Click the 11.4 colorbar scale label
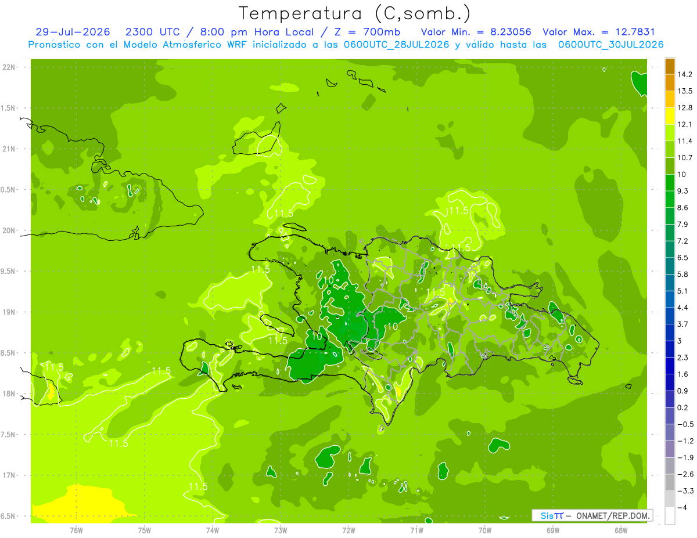This screenshot has height=538, width=697. click(x=685, y=140)
